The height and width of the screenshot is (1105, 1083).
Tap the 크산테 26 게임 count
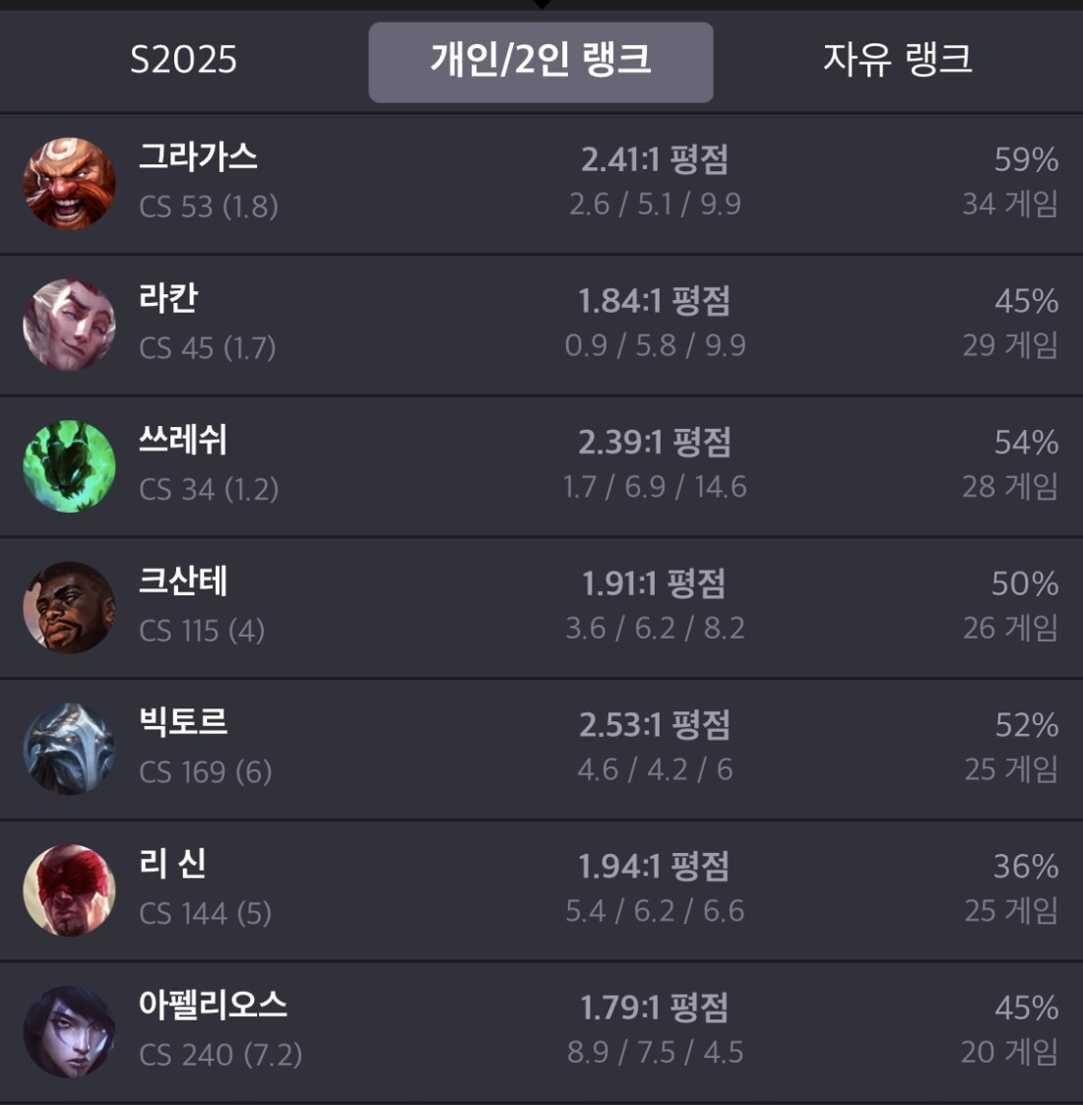point(1010,628)
